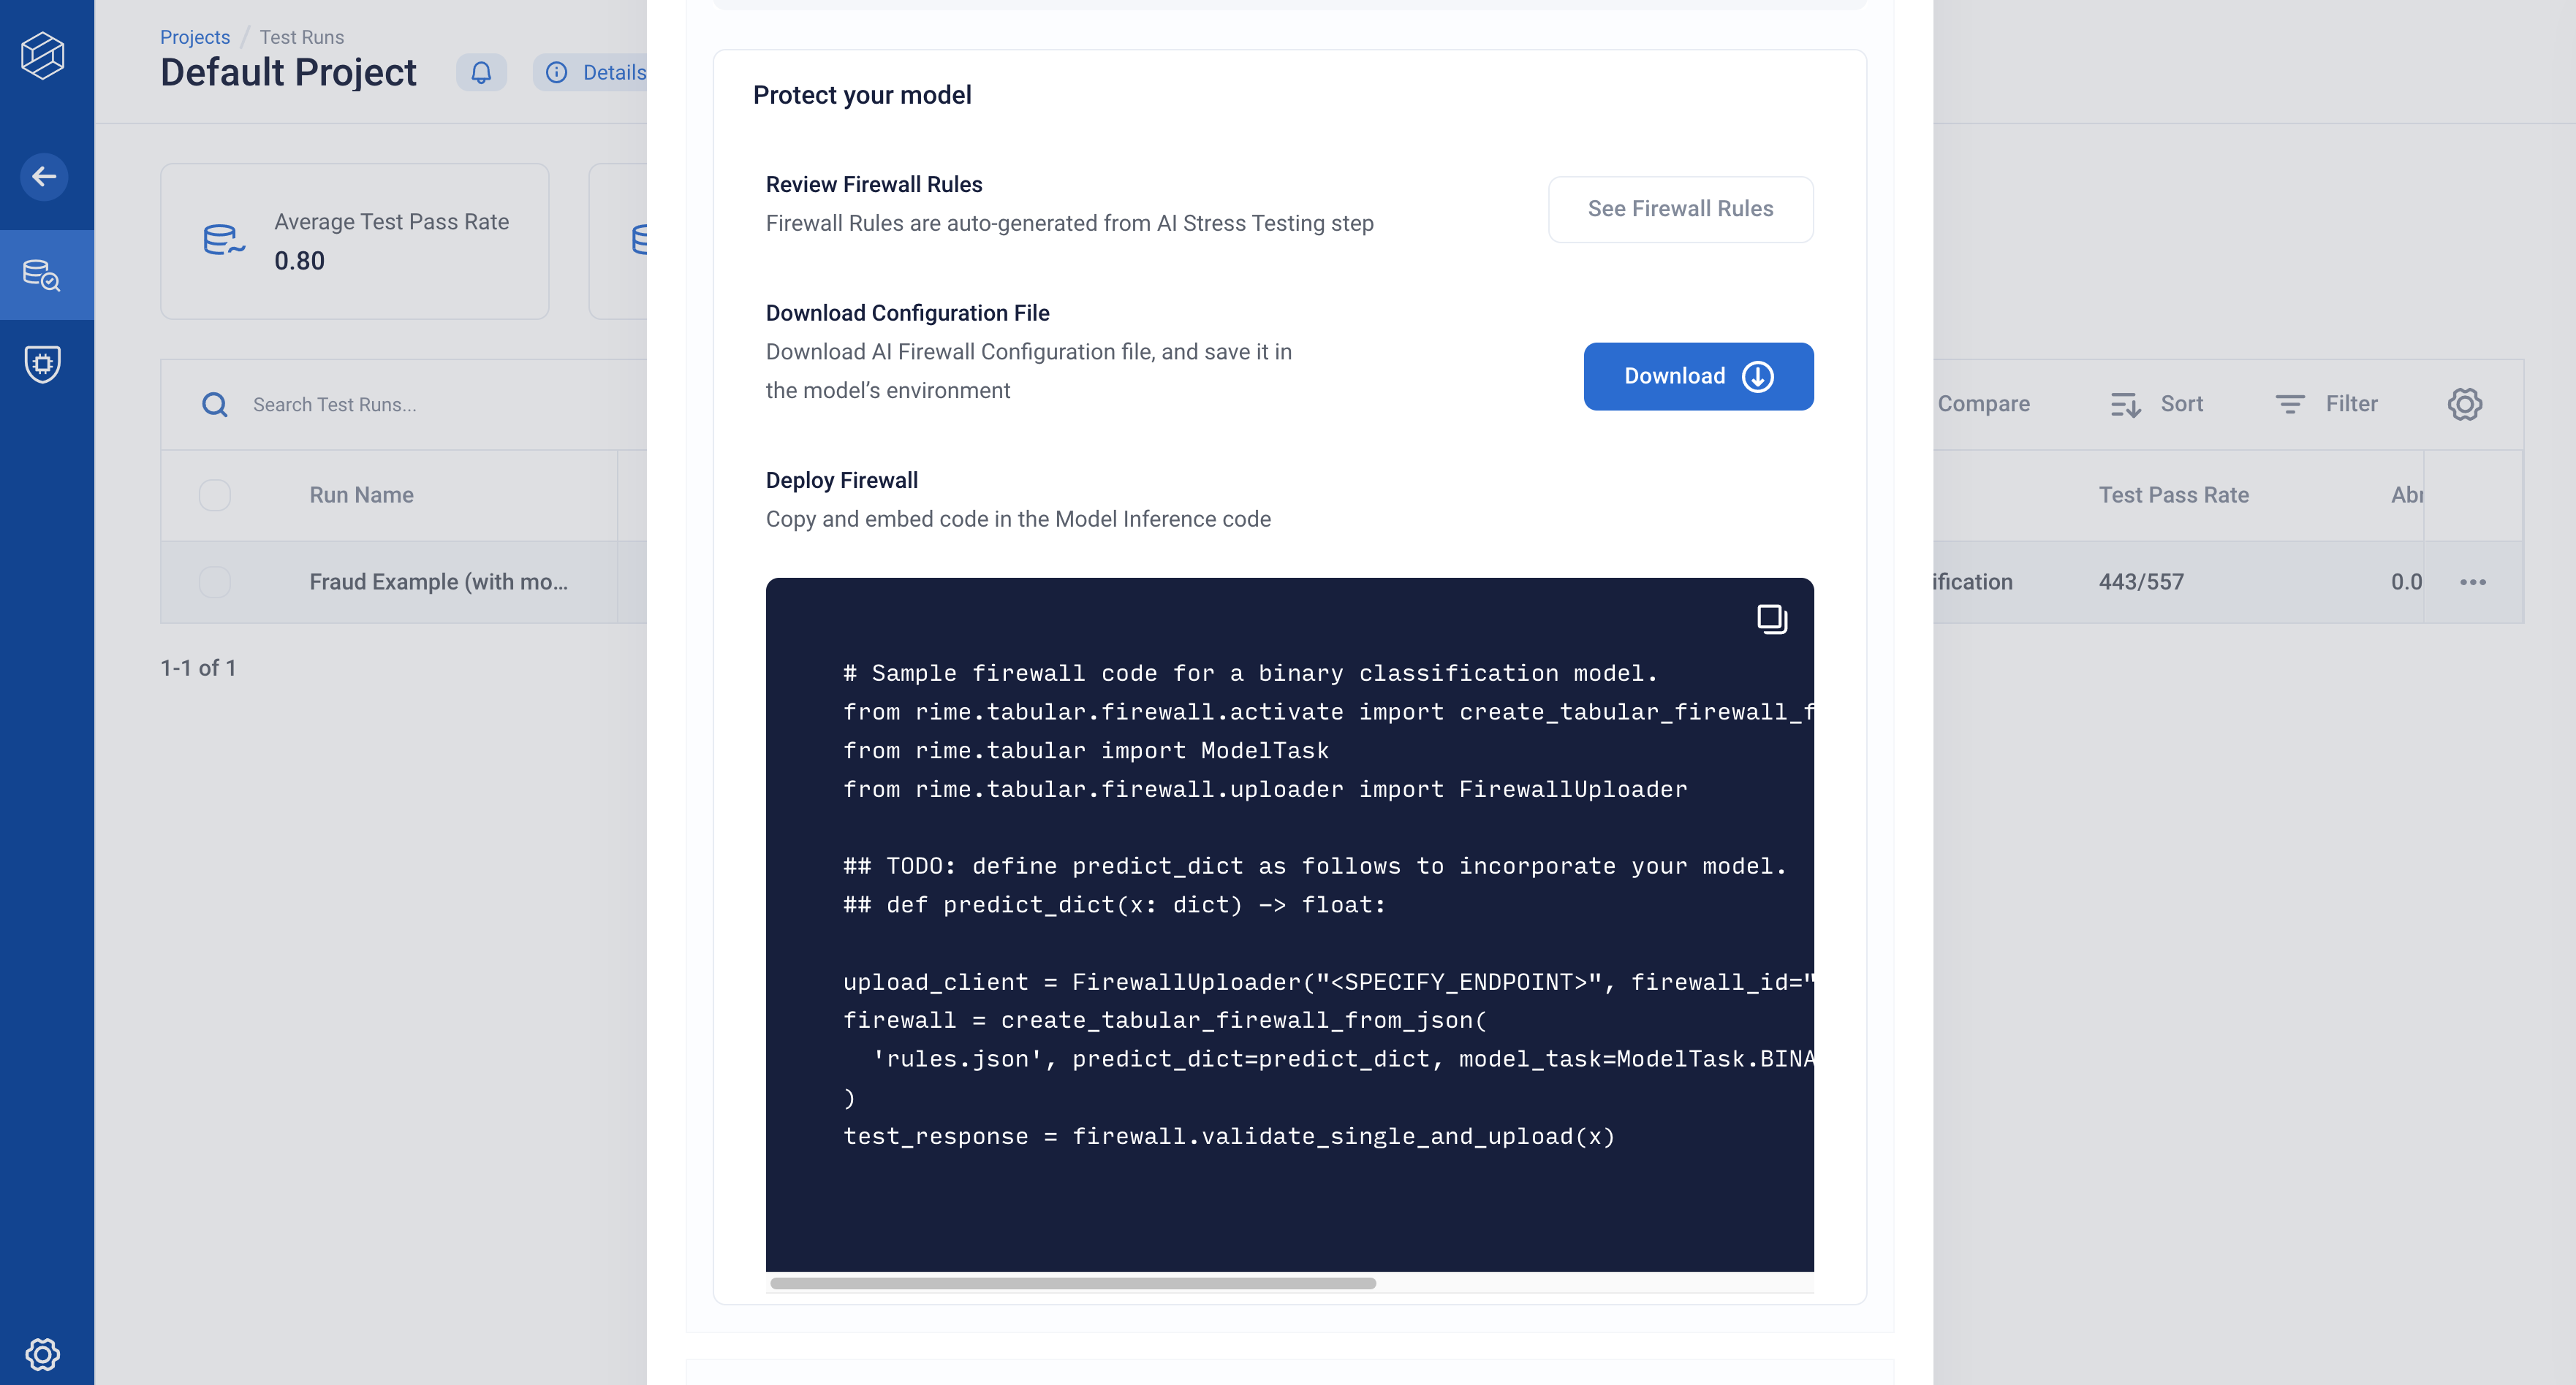
Task: Open settings gear in sidebar bottom
Action: (43, 1354)
